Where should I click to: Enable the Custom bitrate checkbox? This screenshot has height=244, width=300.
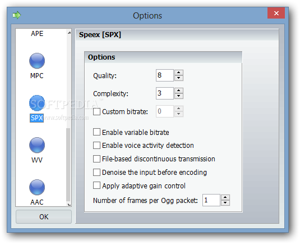[x=96, y=112]
